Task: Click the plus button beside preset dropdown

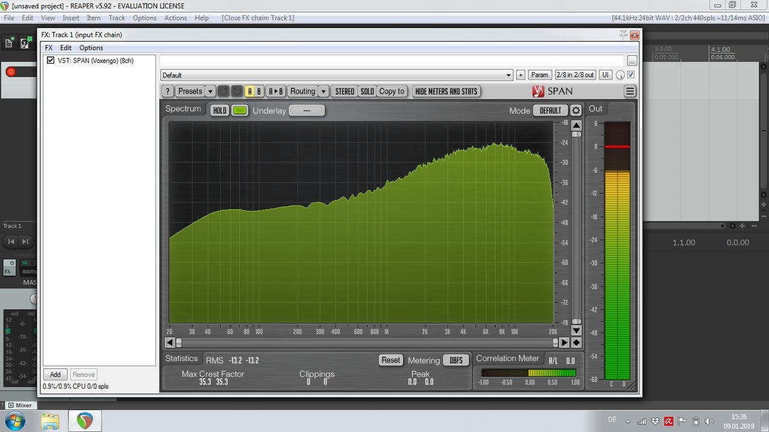Action: click(521, 75)
